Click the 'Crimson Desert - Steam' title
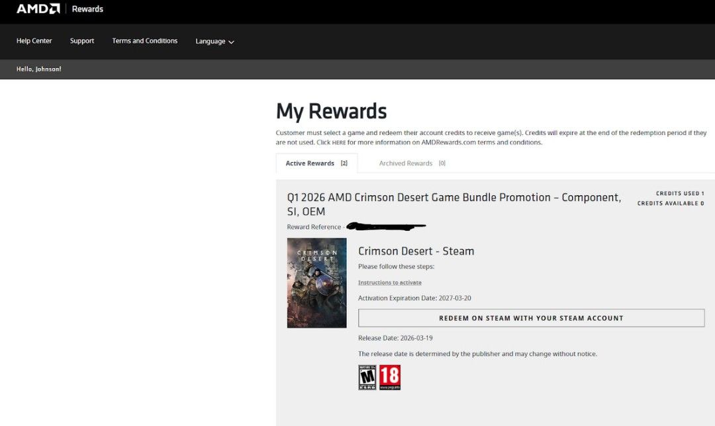Viewport: 715px width, 426px height. click(416, 251)
